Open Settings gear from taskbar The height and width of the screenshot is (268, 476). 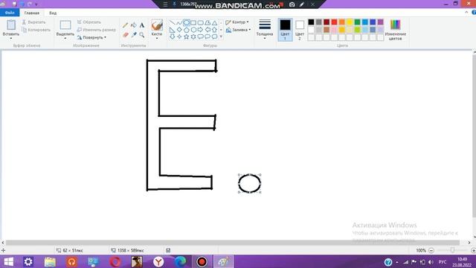click(x=28, y=261)
